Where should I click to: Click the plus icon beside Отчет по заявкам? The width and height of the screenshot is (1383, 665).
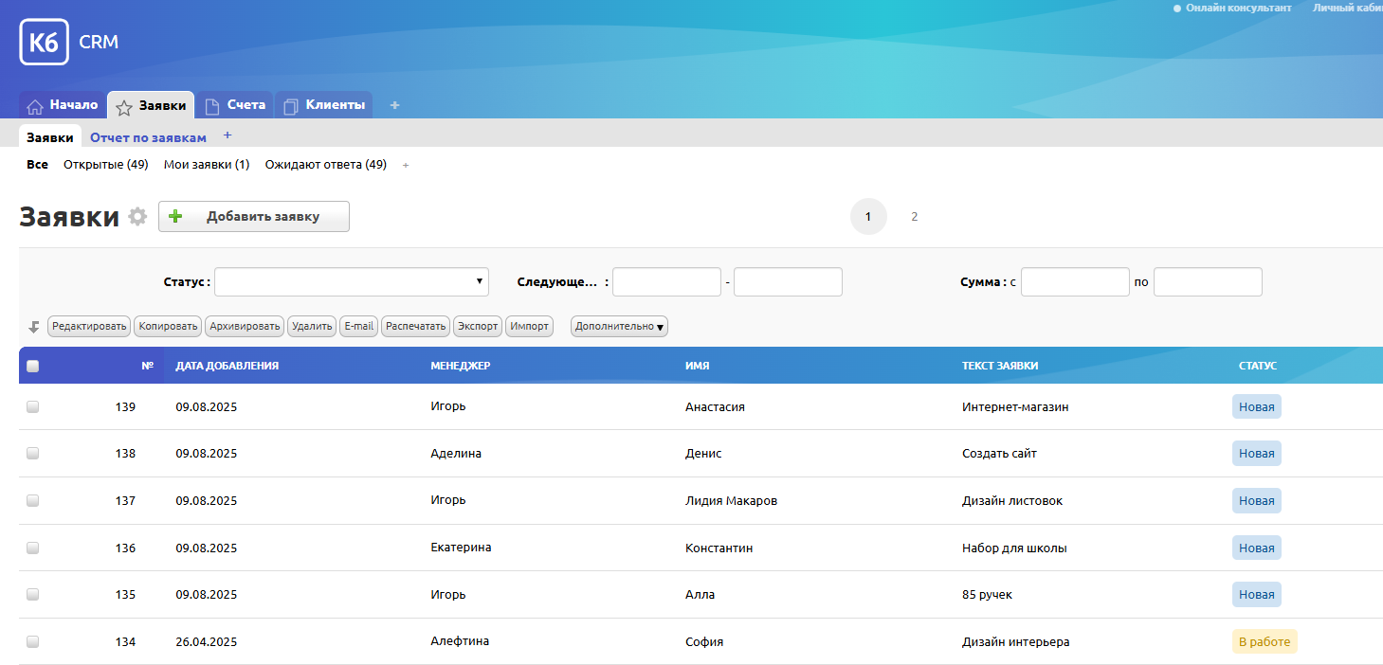point(227,135)
